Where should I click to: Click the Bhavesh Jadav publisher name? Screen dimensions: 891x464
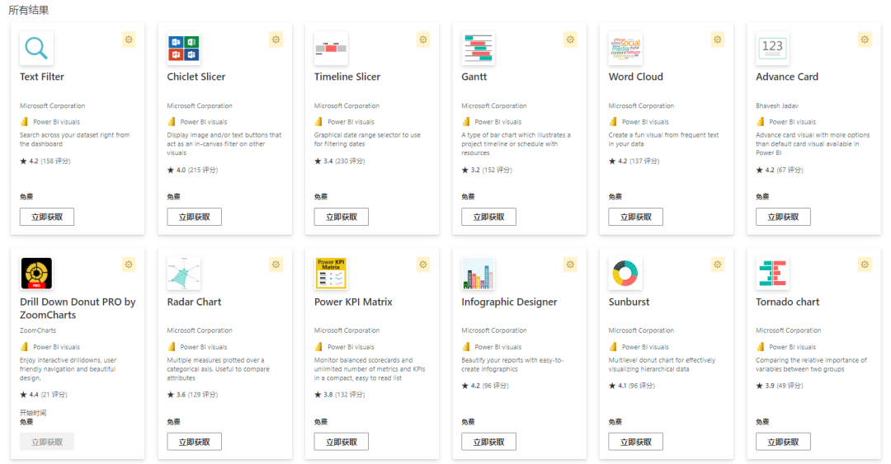(x=777, y=105)
